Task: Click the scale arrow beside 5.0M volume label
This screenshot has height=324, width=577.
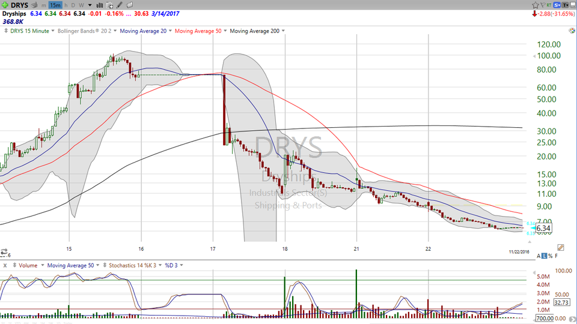Action: click(534, 273)
